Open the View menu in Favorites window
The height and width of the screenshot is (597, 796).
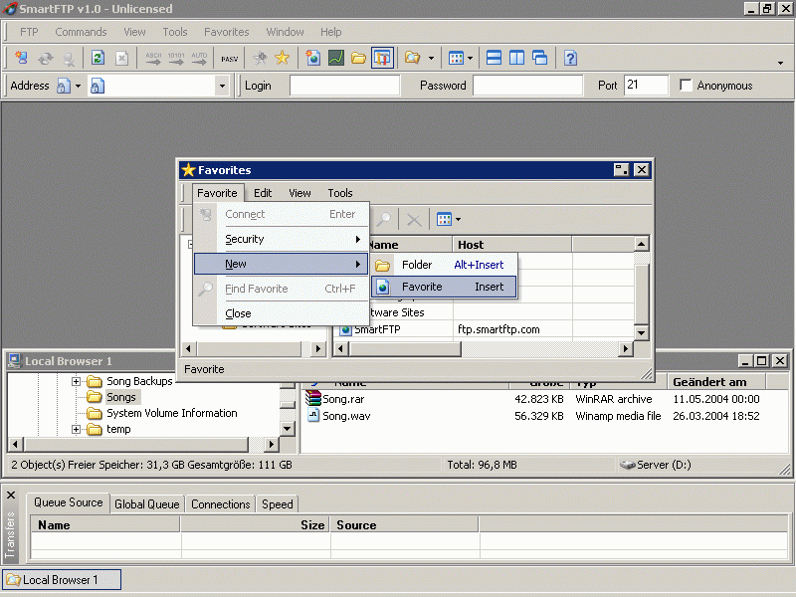(x=299, y=193)
